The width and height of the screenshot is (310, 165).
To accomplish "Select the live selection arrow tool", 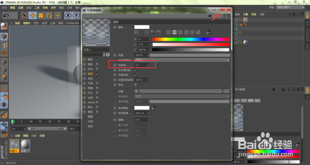I will tap(24, 16).
